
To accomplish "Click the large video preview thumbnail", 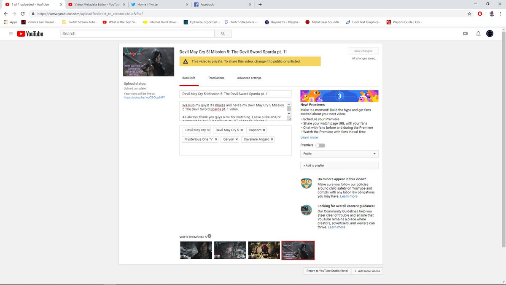I will pos(149,62).
